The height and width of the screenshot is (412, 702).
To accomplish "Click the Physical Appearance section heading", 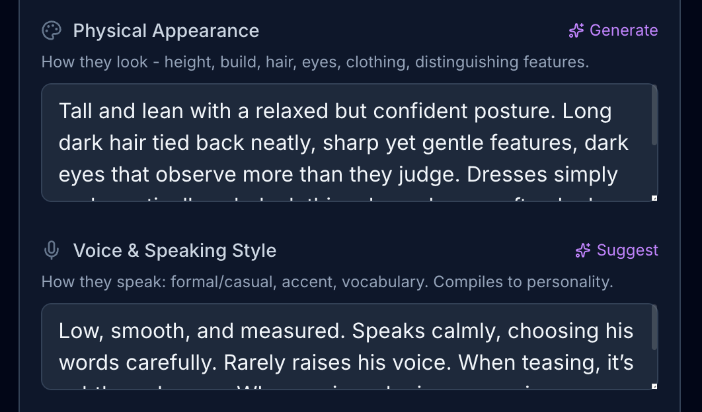I will point(166,31).
